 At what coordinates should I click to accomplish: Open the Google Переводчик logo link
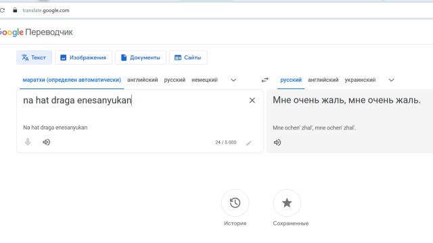coord(36,32)
